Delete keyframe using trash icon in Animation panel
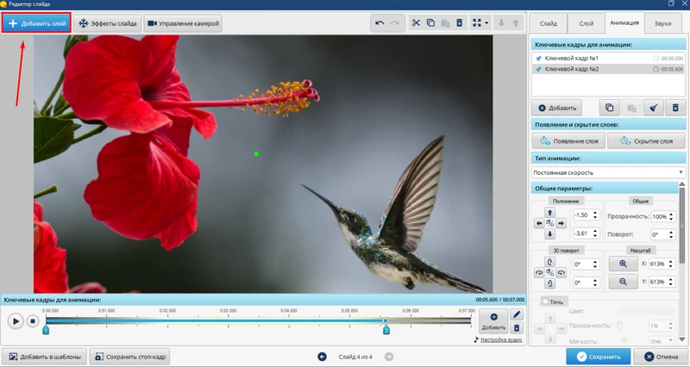Image resolution: width=690 pixels, height=367 pixels. coord(675,108)
